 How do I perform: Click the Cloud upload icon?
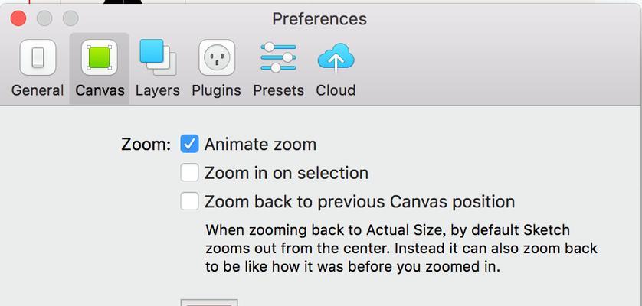(x=336, y=58)
